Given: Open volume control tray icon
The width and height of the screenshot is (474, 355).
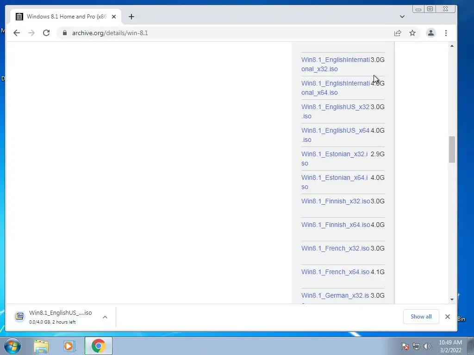Looking at the screenshot, I should [x=427, y=346].
